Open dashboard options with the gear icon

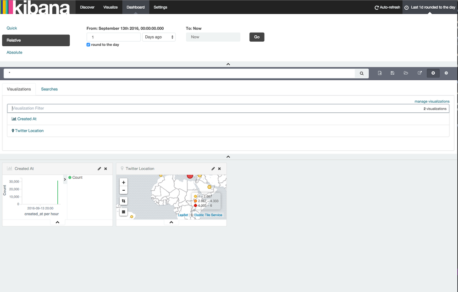pos(446,73)
